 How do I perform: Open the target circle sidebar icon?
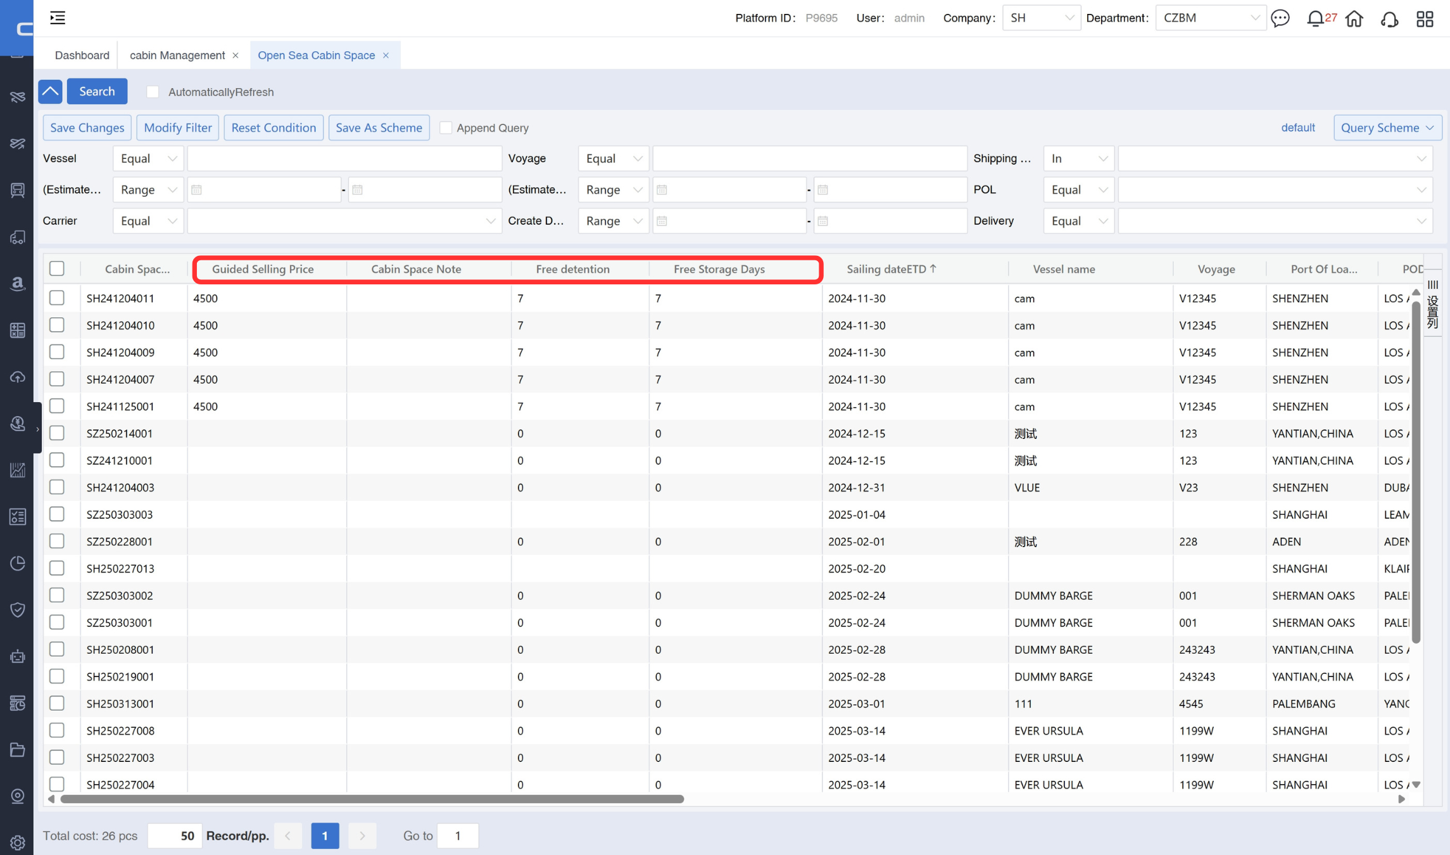(17, 796)
